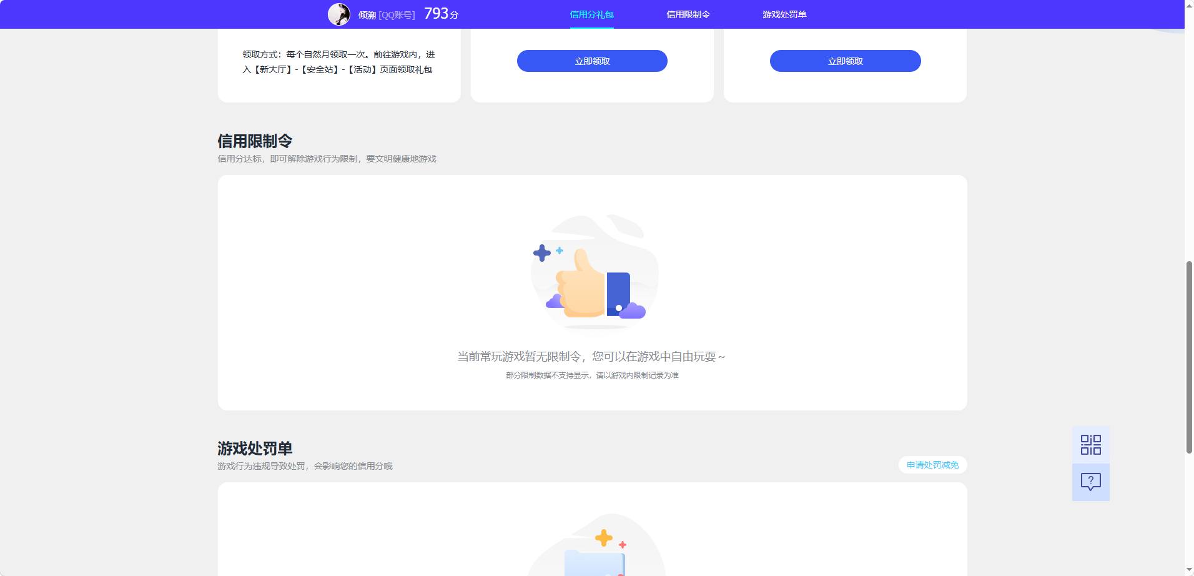Click the 领取方式 instructions text
Screen dimensions: 1194x576
[338, 62]
